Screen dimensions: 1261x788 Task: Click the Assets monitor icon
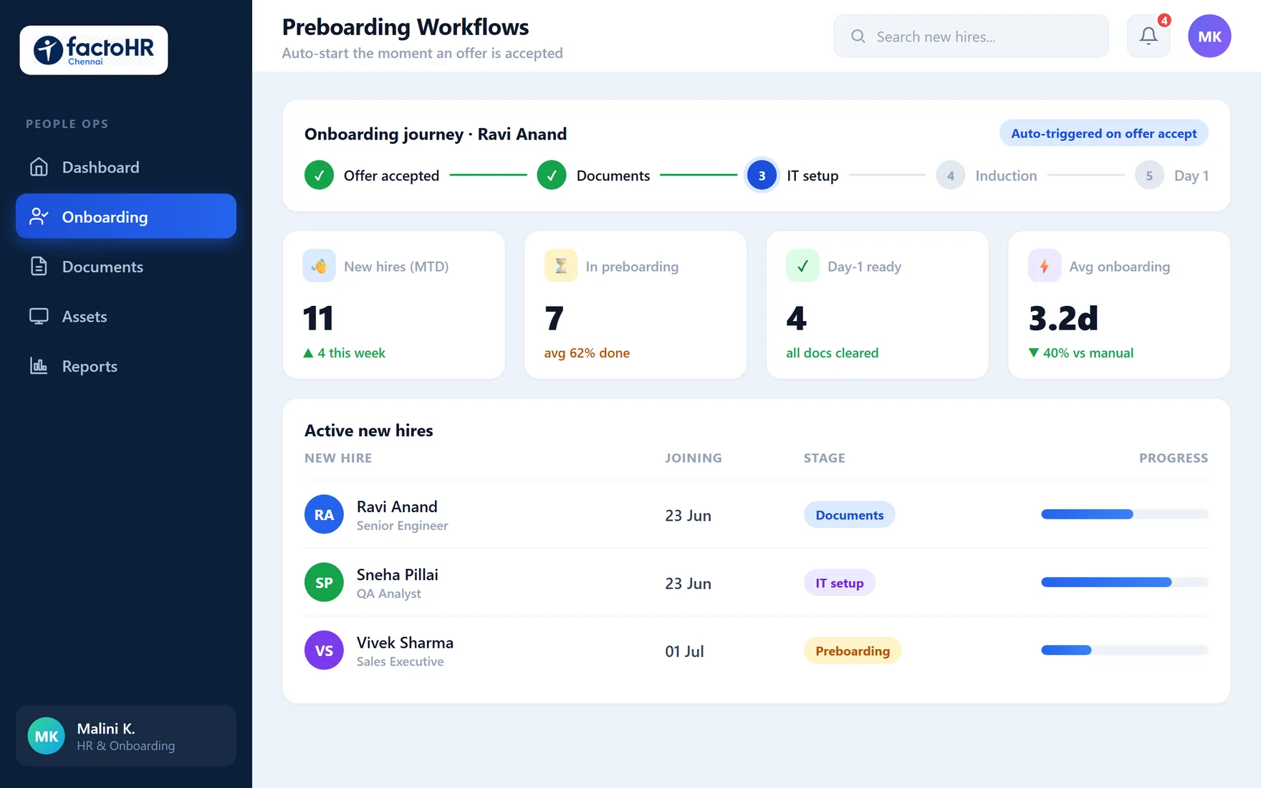pos(39,316)
